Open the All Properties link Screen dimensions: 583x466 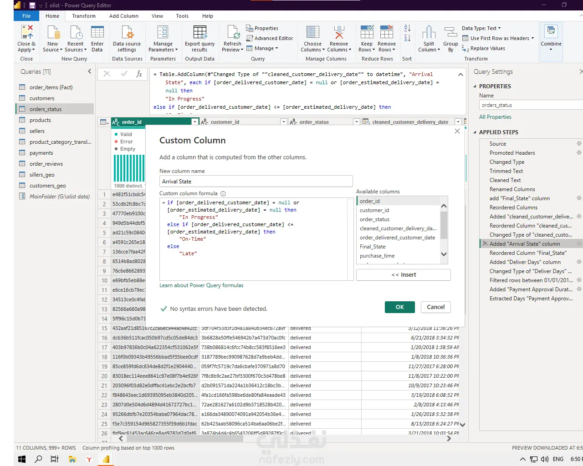(x=495, y=117)
